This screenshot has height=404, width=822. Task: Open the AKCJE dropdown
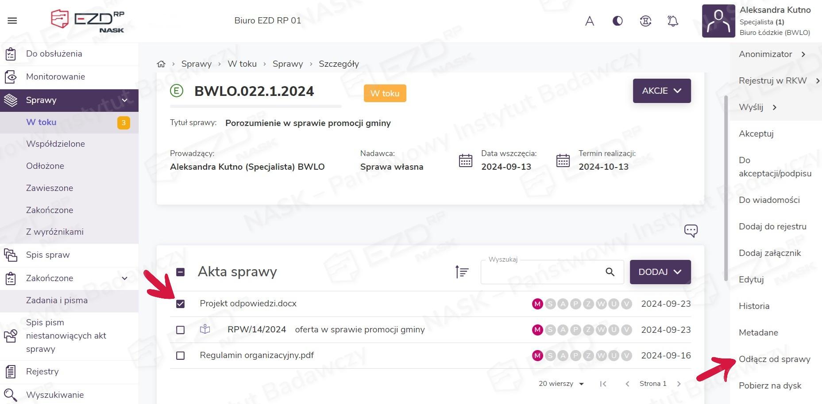coord(661,91)
